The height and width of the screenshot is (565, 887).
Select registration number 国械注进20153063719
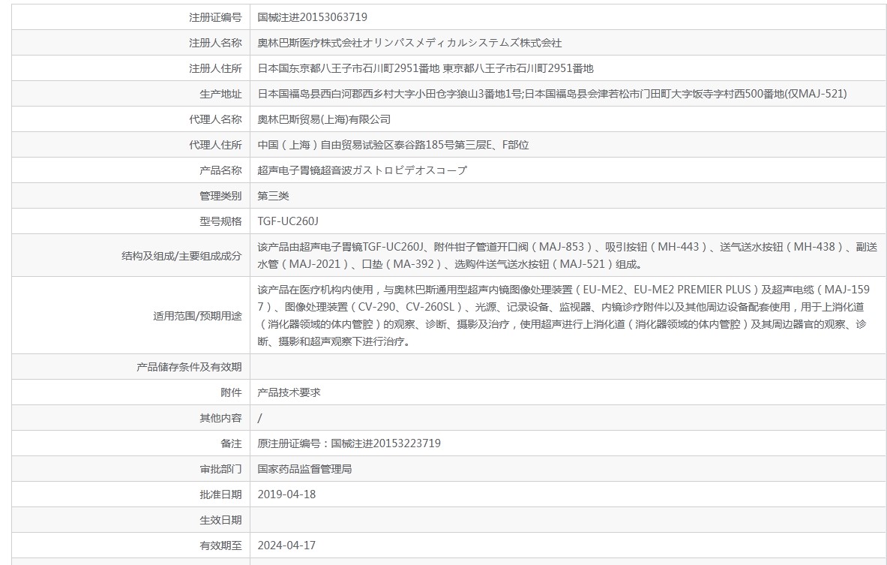[x=312, y=17]
